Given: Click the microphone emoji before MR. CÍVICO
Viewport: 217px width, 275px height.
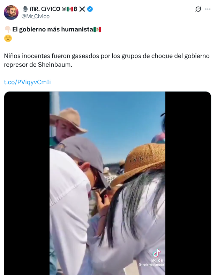Looking at the screenshot, I should 25,9.
